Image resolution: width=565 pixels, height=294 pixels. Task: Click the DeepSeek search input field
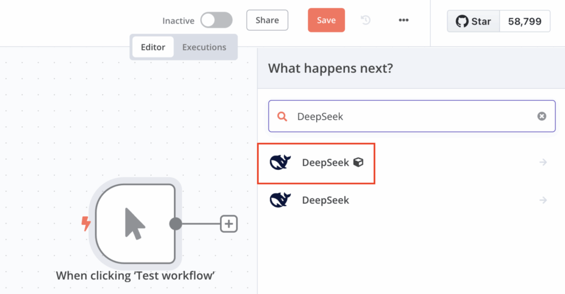(x=411, y=116)
